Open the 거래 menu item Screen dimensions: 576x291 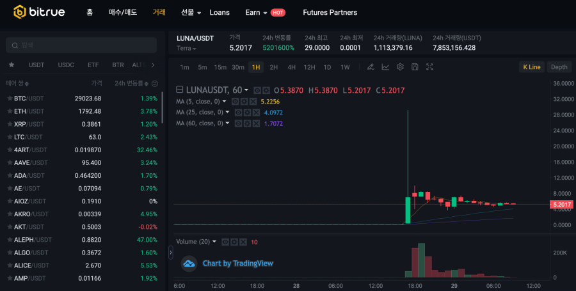click(159, 13)
